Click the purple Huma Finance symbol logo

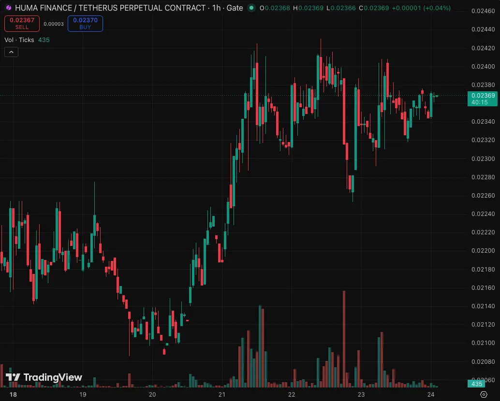(x=9, y=8)
